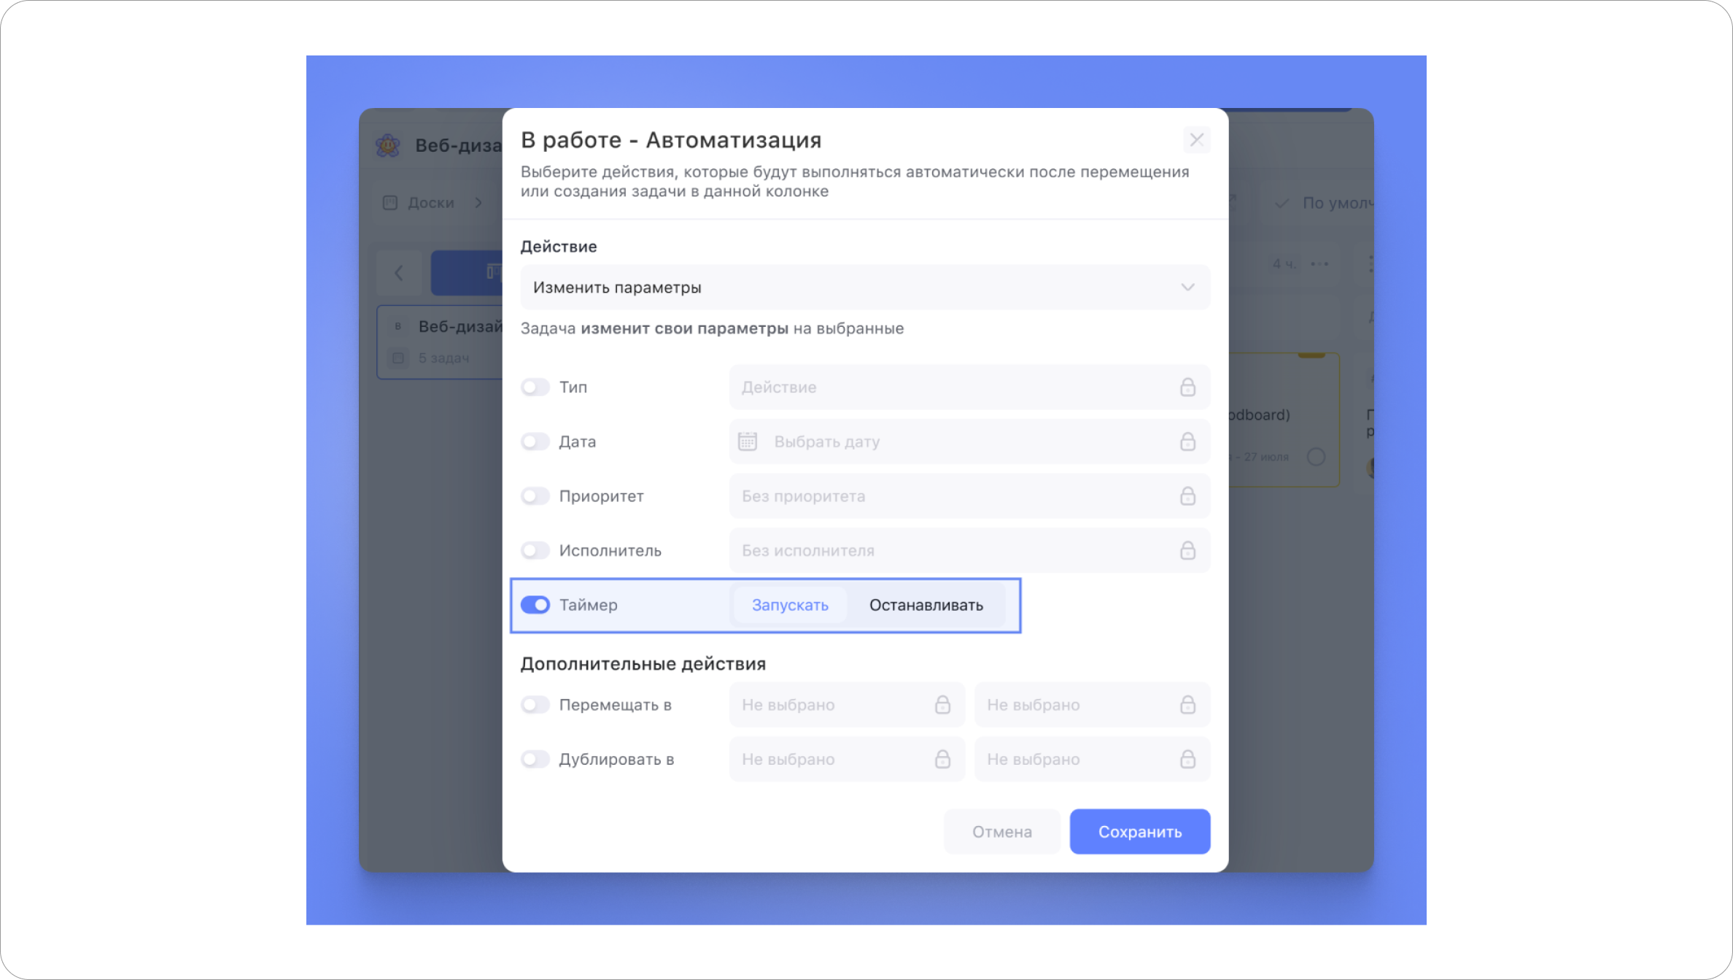Select the Веб-дизайн board item in background sidebar
The width and height of the screenshot is (1733, 980).
440,342
